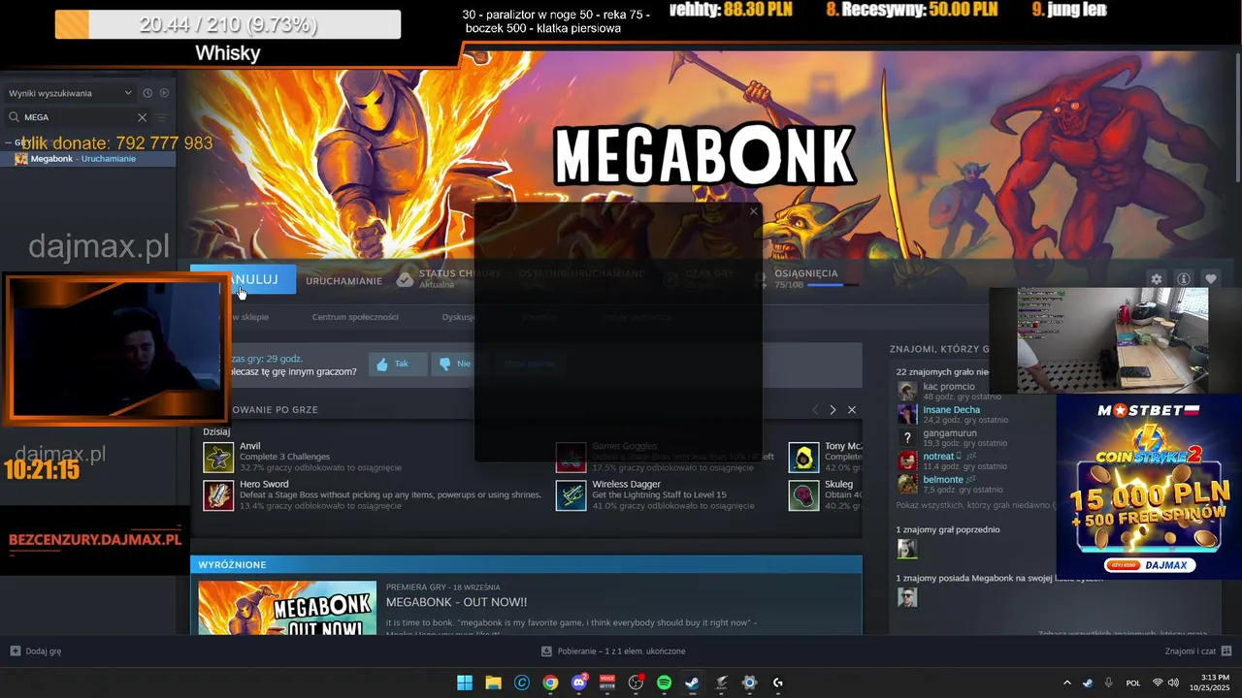The width and height of the screenshot is (1242, 698).
Task: Go to next post-game summary page arrow
Action: [x=833, y=410]
